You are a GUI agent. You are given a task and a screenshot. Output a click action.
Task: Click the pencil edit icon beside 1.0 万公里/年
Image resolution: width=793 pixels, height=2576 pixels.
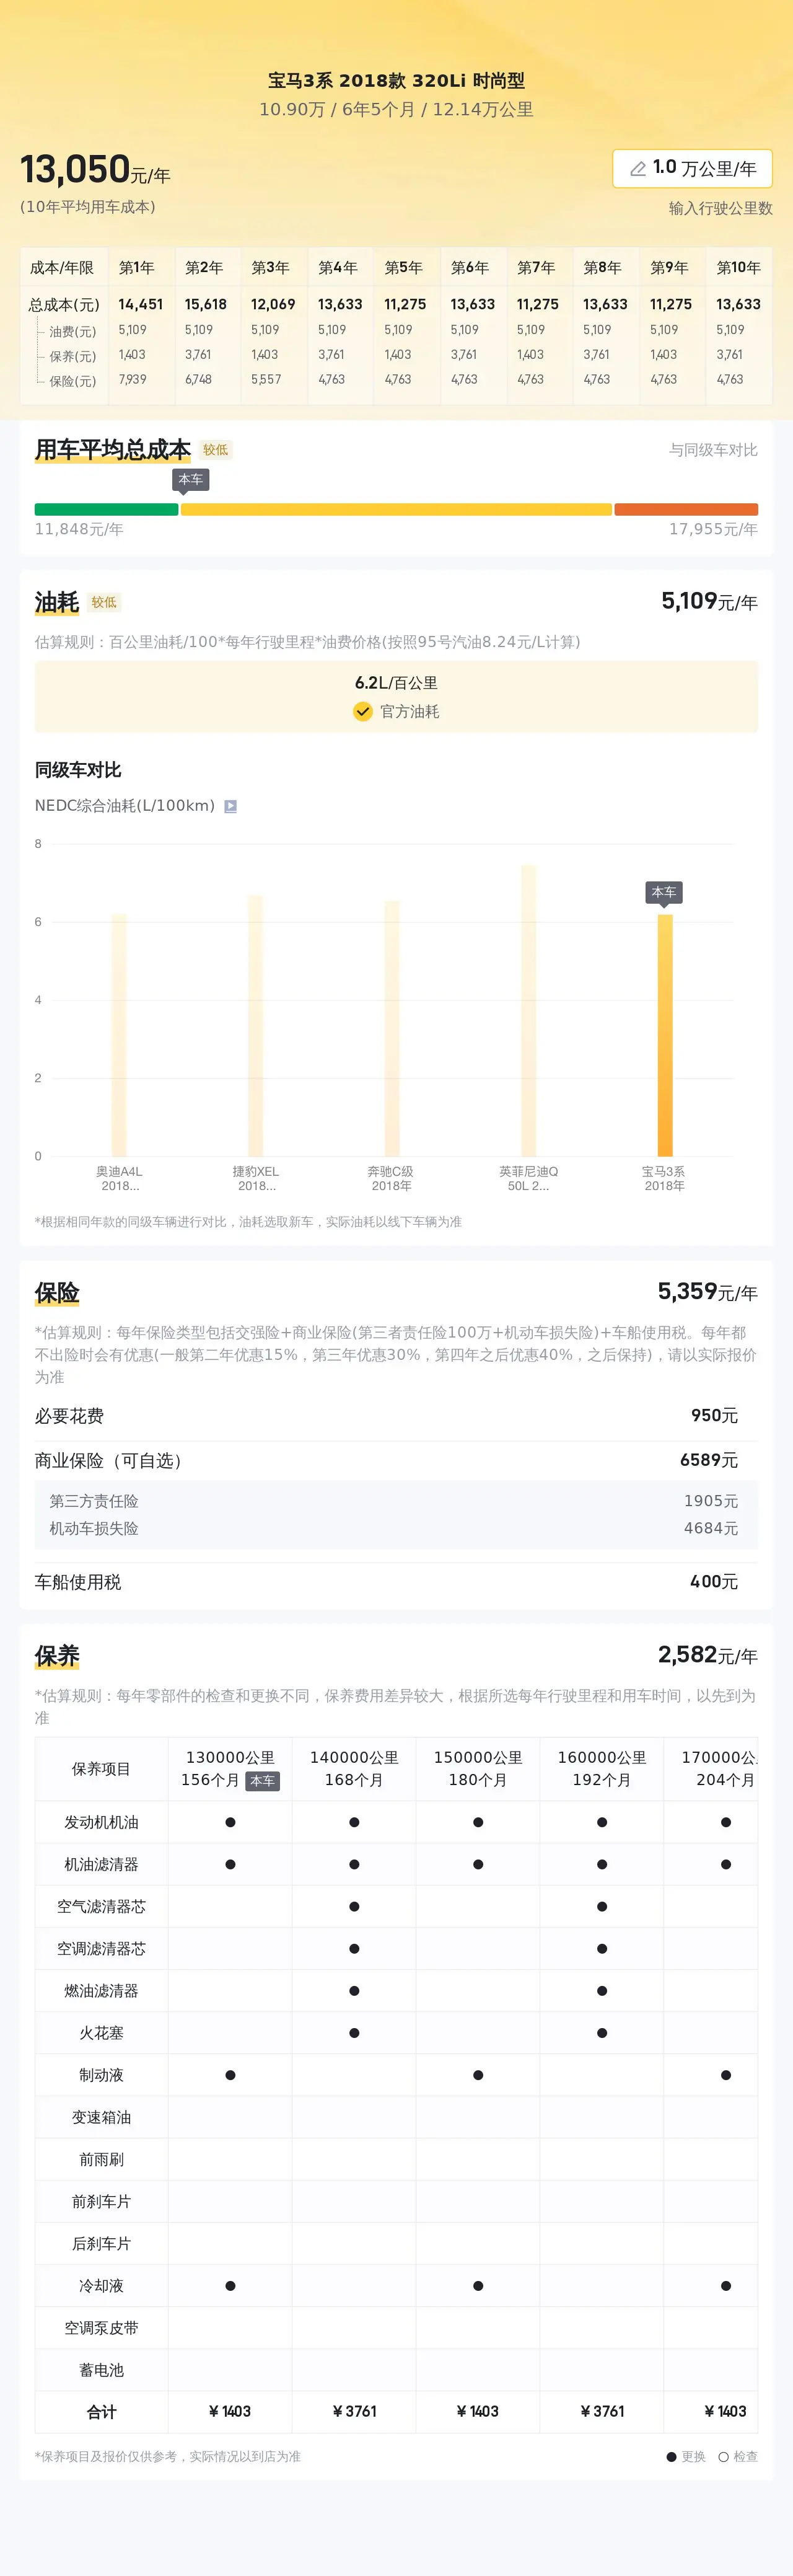(637, 169)
